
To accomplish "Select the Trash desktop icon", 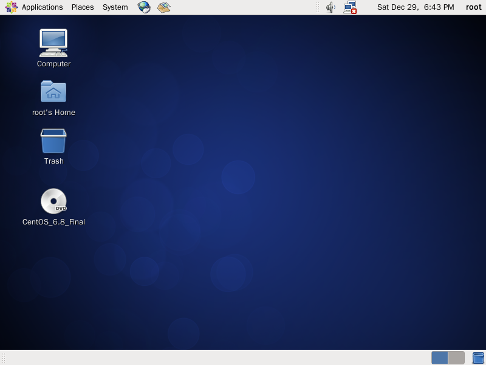I will point(53,141).
